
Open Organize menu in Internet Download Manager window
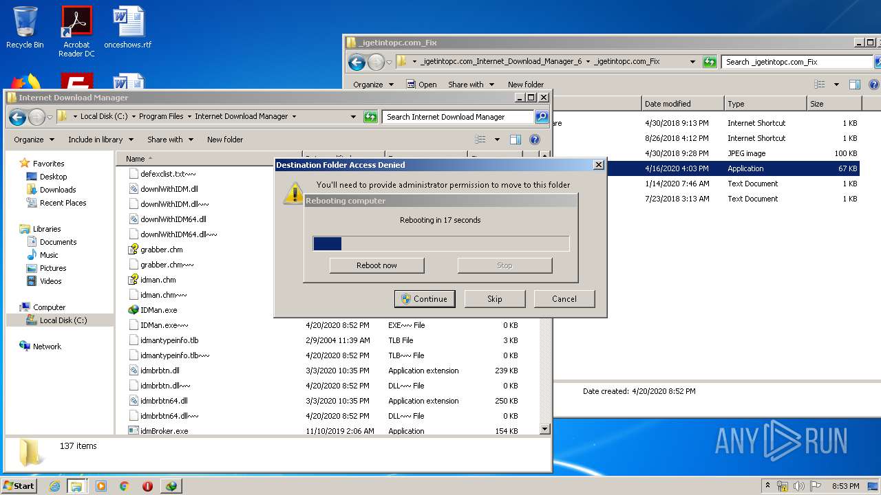tap(34, 140)
